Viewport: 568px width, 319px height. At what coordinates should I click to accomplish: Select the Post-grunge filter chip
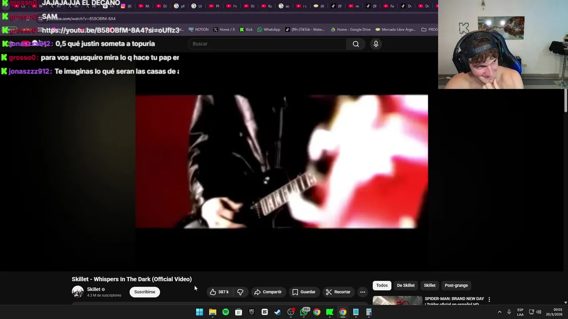[456, 285]
